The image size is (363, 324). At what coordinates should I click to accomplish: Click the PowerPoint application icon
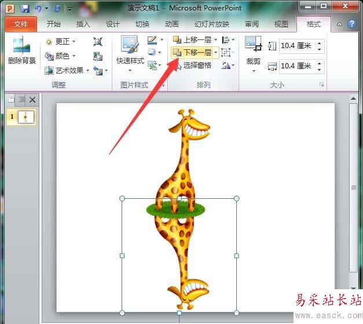pyautogui.click(x=10, y=9)
